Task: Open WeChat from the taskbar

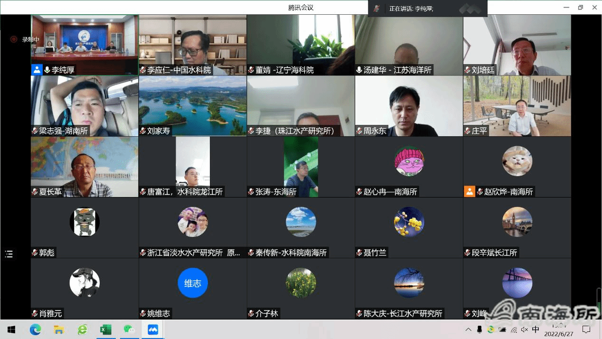Action: click(x=129, y=330)
